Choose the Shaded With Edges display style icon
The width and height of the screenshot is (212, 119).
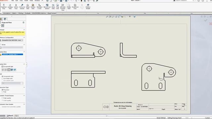coord(12,70)
